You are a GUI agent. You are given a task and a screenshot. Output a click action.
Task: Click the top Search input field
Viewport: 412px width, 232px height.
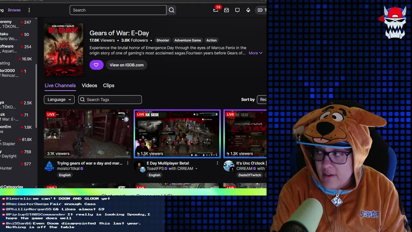coord(118,10)
